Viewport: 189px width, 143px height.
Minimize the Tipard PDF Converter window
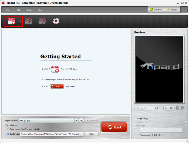[x=178, y=3]
